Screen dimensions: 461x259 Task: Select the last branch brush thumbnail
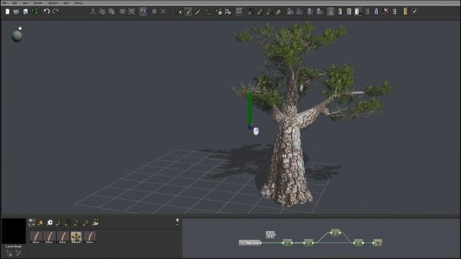pos(89,237)
